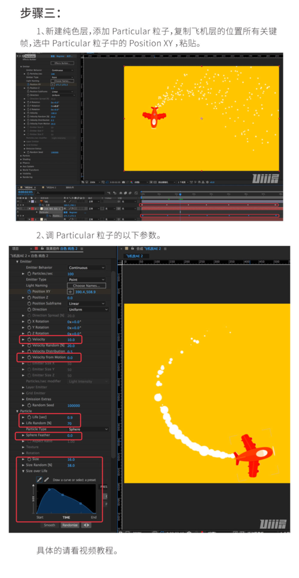This screenshot has height=578, width=299.
Task: Click Effects Builder button in step 1 screenshot
Action: [x=62, y=63]
